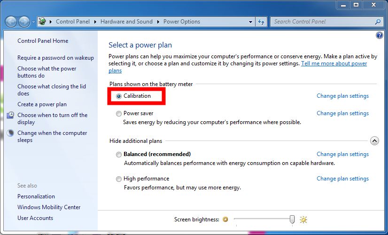Image resolution: width=388 pixels, height=235 pixels.
Task: Open Change when the computer sleeps
Action: click(52, 136)
